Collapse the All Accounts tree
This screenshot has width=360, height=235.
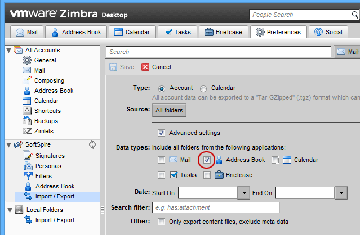point(8,51)
